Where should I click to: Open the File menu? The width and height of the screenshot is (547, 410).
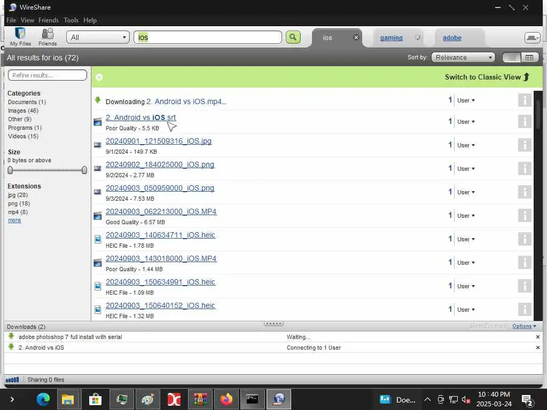tap(11, 20)
